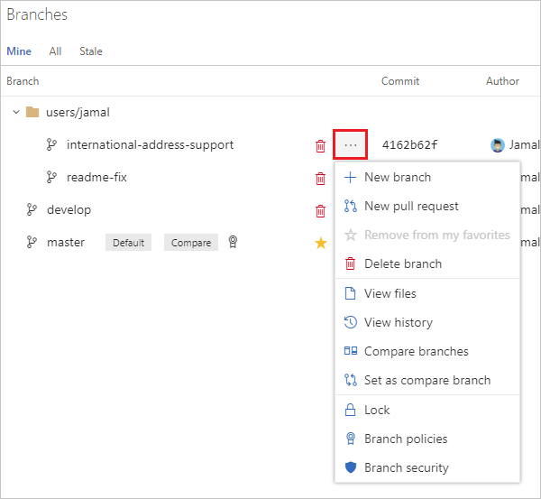Open the master branch
This screenshot has width=541, height=499.
[x=66, y=242]
